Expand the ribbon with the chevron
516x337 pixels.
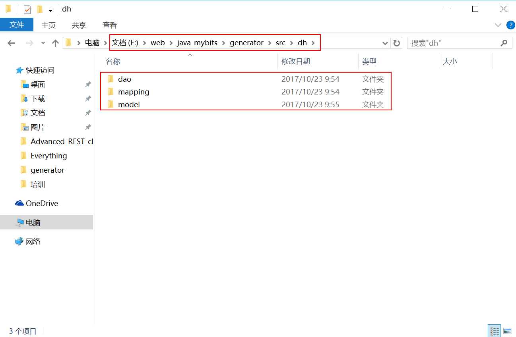click(x=498, y=25)
